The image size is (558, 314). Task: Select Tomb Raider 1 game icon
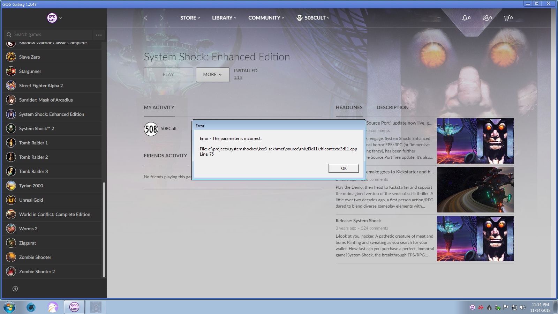click(11, 143)
